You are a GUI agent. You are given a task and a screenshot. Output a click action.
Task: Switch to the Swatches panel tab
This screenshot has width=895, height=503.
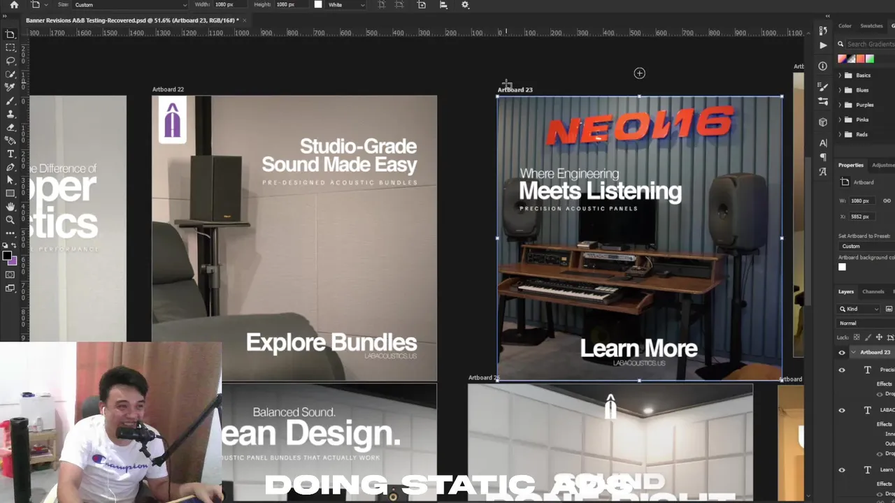[871, 26]
